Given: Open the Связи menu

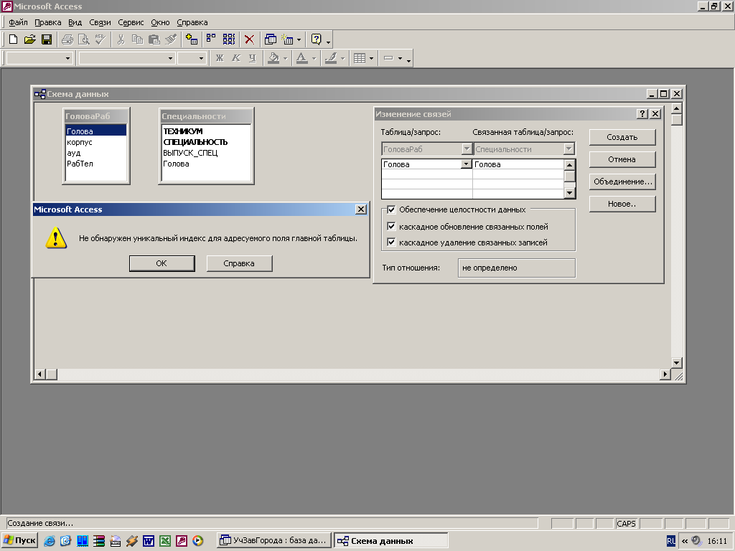Looking at the screenshot, I should tap(100, 22).
